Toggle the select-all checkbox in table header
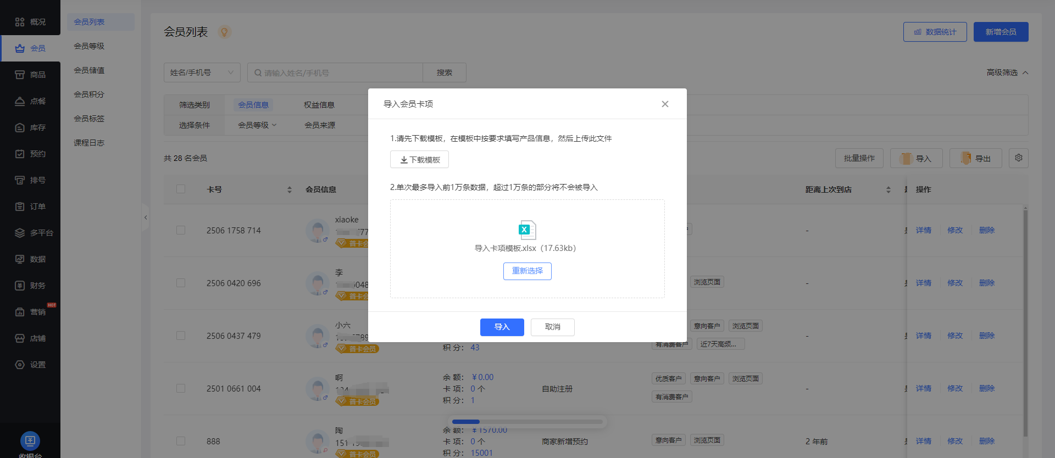This screenshot has height=458, width=1055. click(x=181, y=189)
